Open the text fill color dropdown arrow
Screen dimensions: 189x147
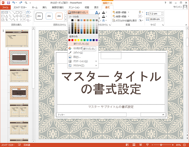pos(106,13)
